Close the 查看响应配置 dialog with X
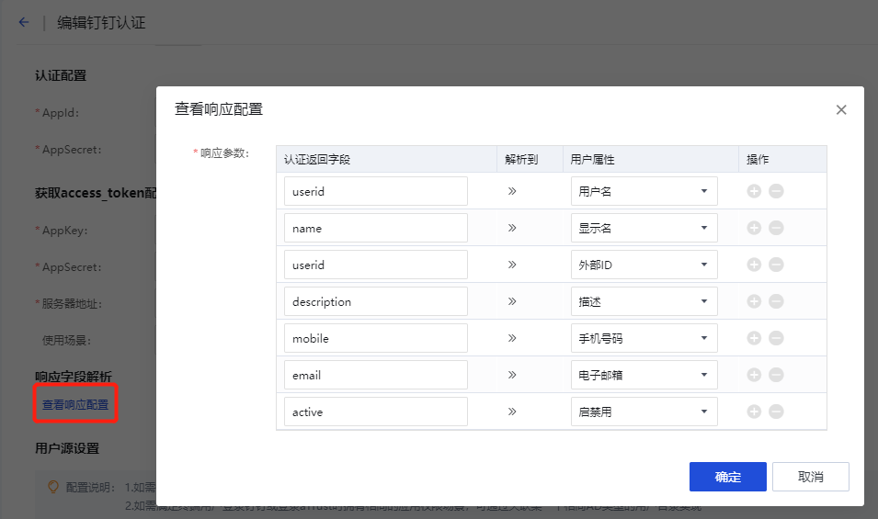Screen dimensions: 878x519 (840, 110)
